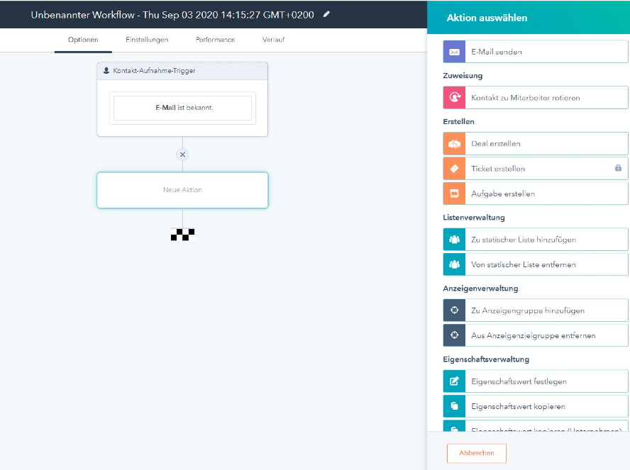The image size is (630, 470).
Task: Click the people icon for Zu statischer Liste hinzufügen
Action: pyautogui.click(x=454, y=240)
